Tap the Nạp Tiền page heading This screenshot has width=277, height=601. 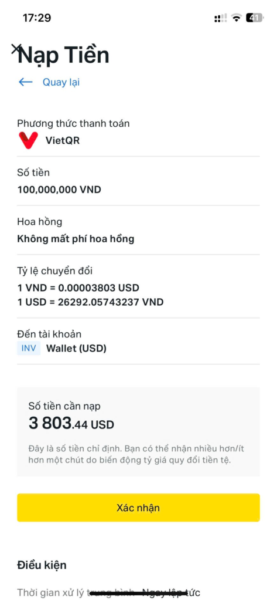pyautogui.click(x=63, y=56)
